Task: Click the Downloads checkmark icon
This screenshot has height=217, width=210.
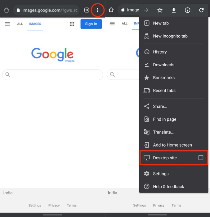Action: [x=146, y=64]
